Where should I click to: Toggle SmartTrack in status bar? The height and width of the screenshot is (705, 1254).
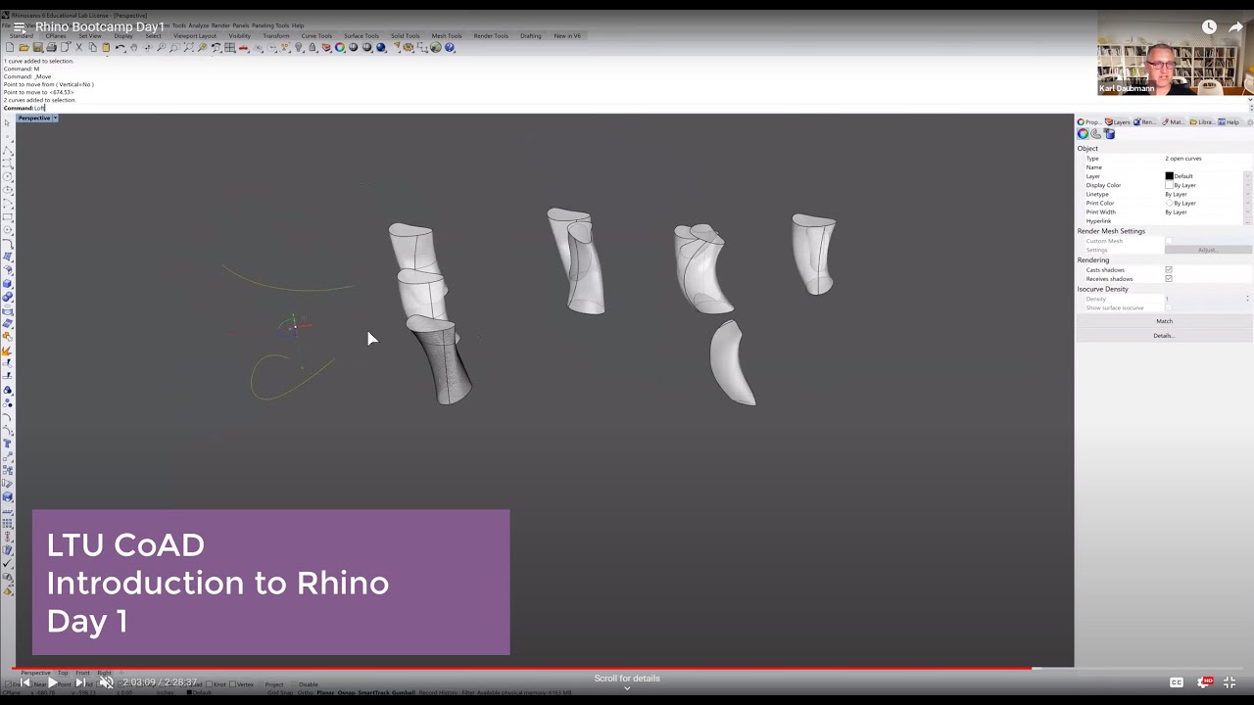tap(373, 692)
